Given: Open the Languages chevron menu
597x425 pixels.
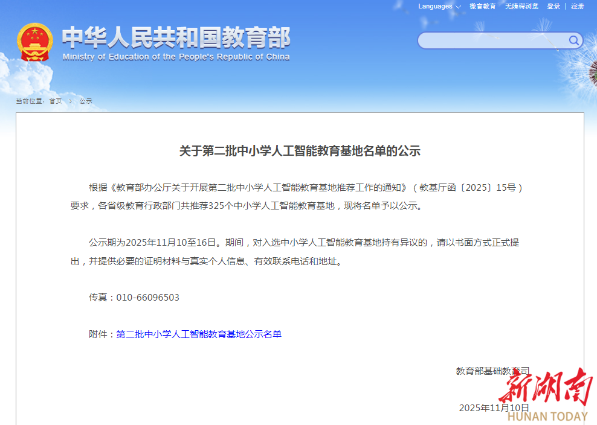Looking at the screenshot, I should click(x=456, y=7).
